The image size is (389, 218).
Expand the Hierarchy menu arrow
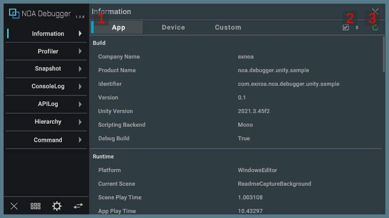pos(80,122)
